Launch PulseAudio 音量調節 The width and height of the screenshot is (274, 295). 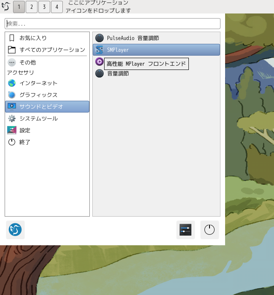tap(156, 38)
